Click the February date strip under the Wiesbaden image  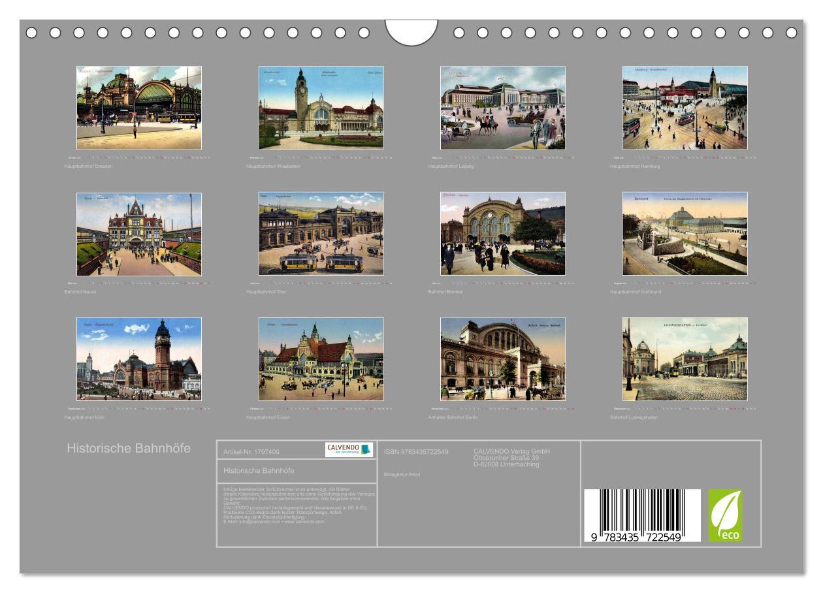321,158
